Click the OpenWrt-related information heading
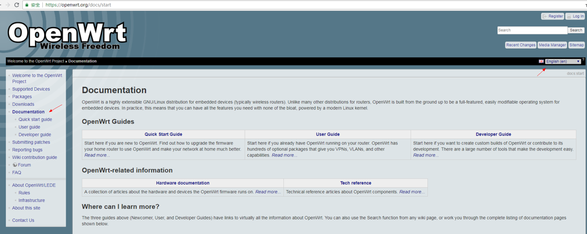The image size is (587, 234). click(127, 170)
